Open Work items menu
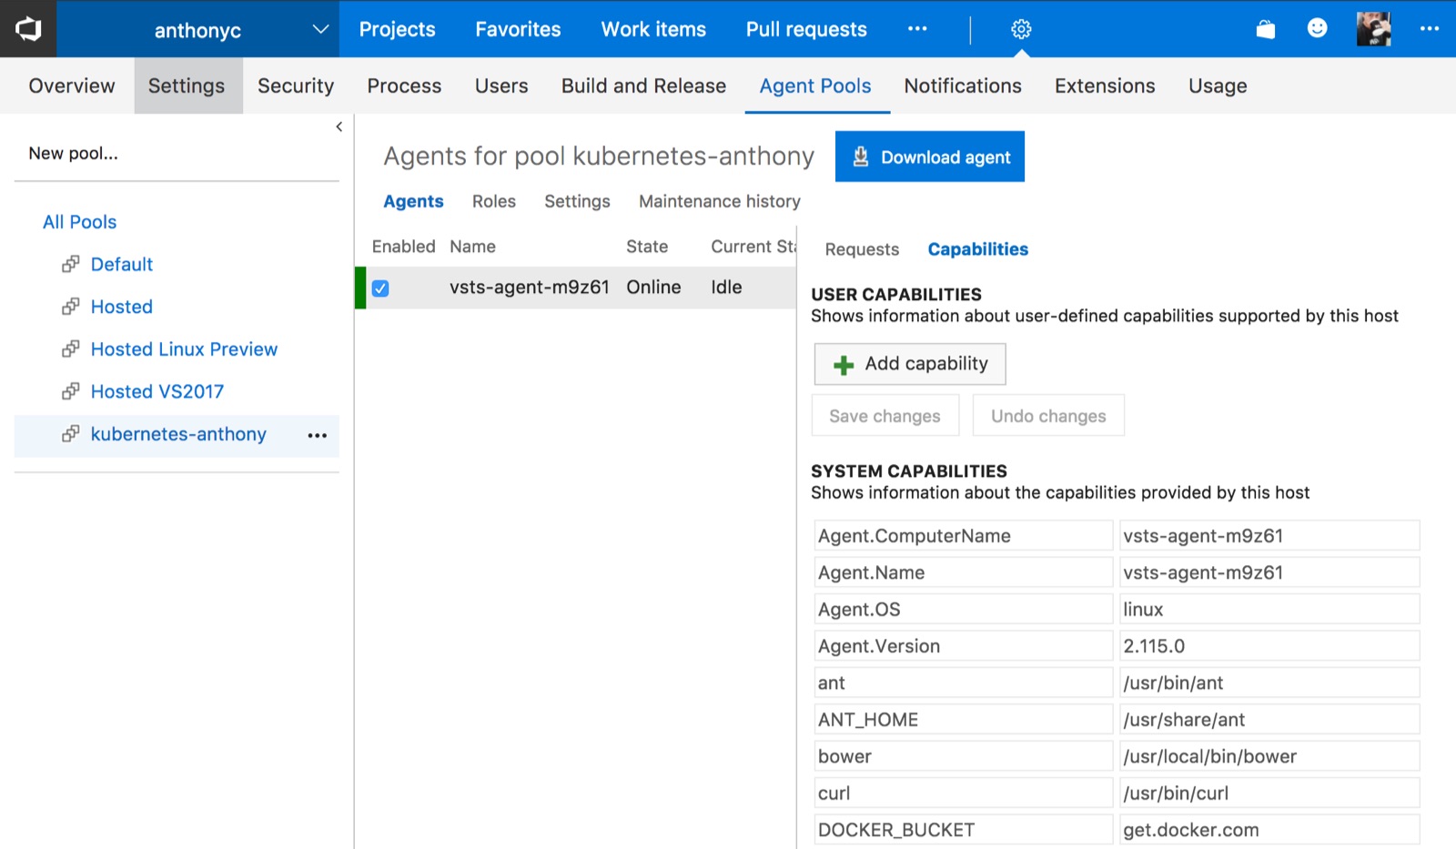The width and height of the screenshot is (1456, 849). click(653, 29)
